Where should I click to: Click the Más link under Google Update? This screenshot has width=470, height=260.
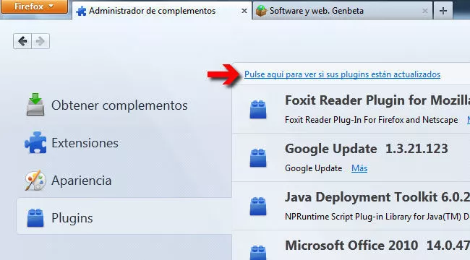359,168
